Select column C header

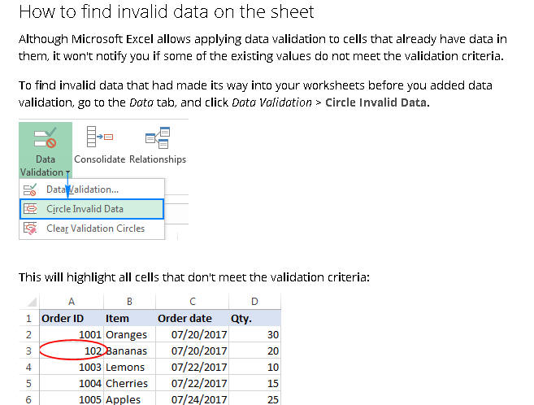(x=193, y=302)
